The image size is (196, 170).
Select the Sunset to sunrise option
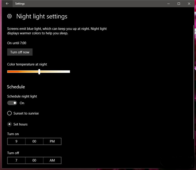(23, 113)
